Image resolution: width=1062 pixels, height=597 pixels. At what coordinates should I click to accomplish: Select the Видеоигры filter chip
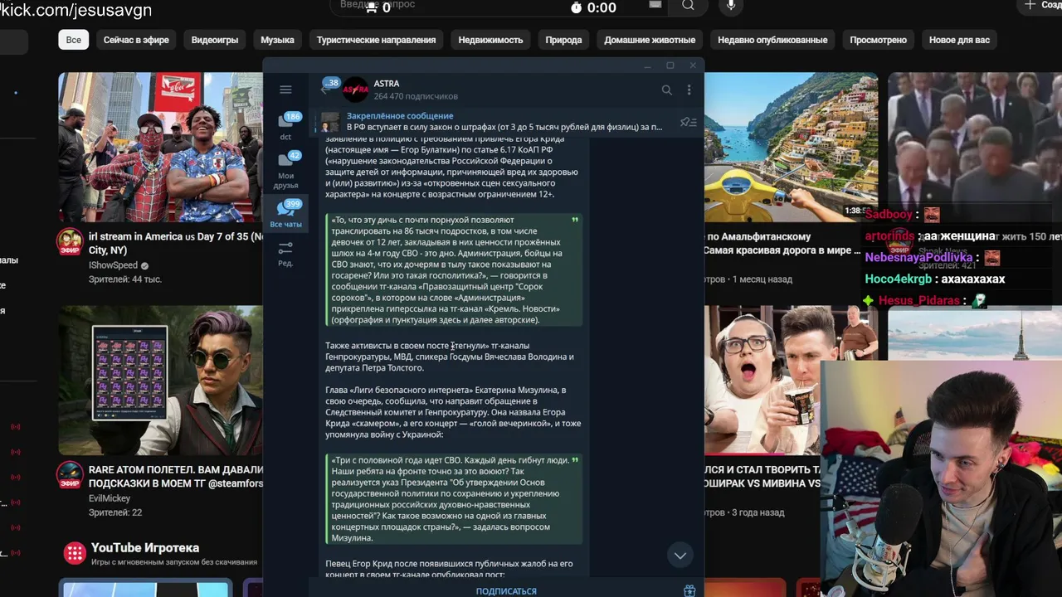[x=215, y=40]
